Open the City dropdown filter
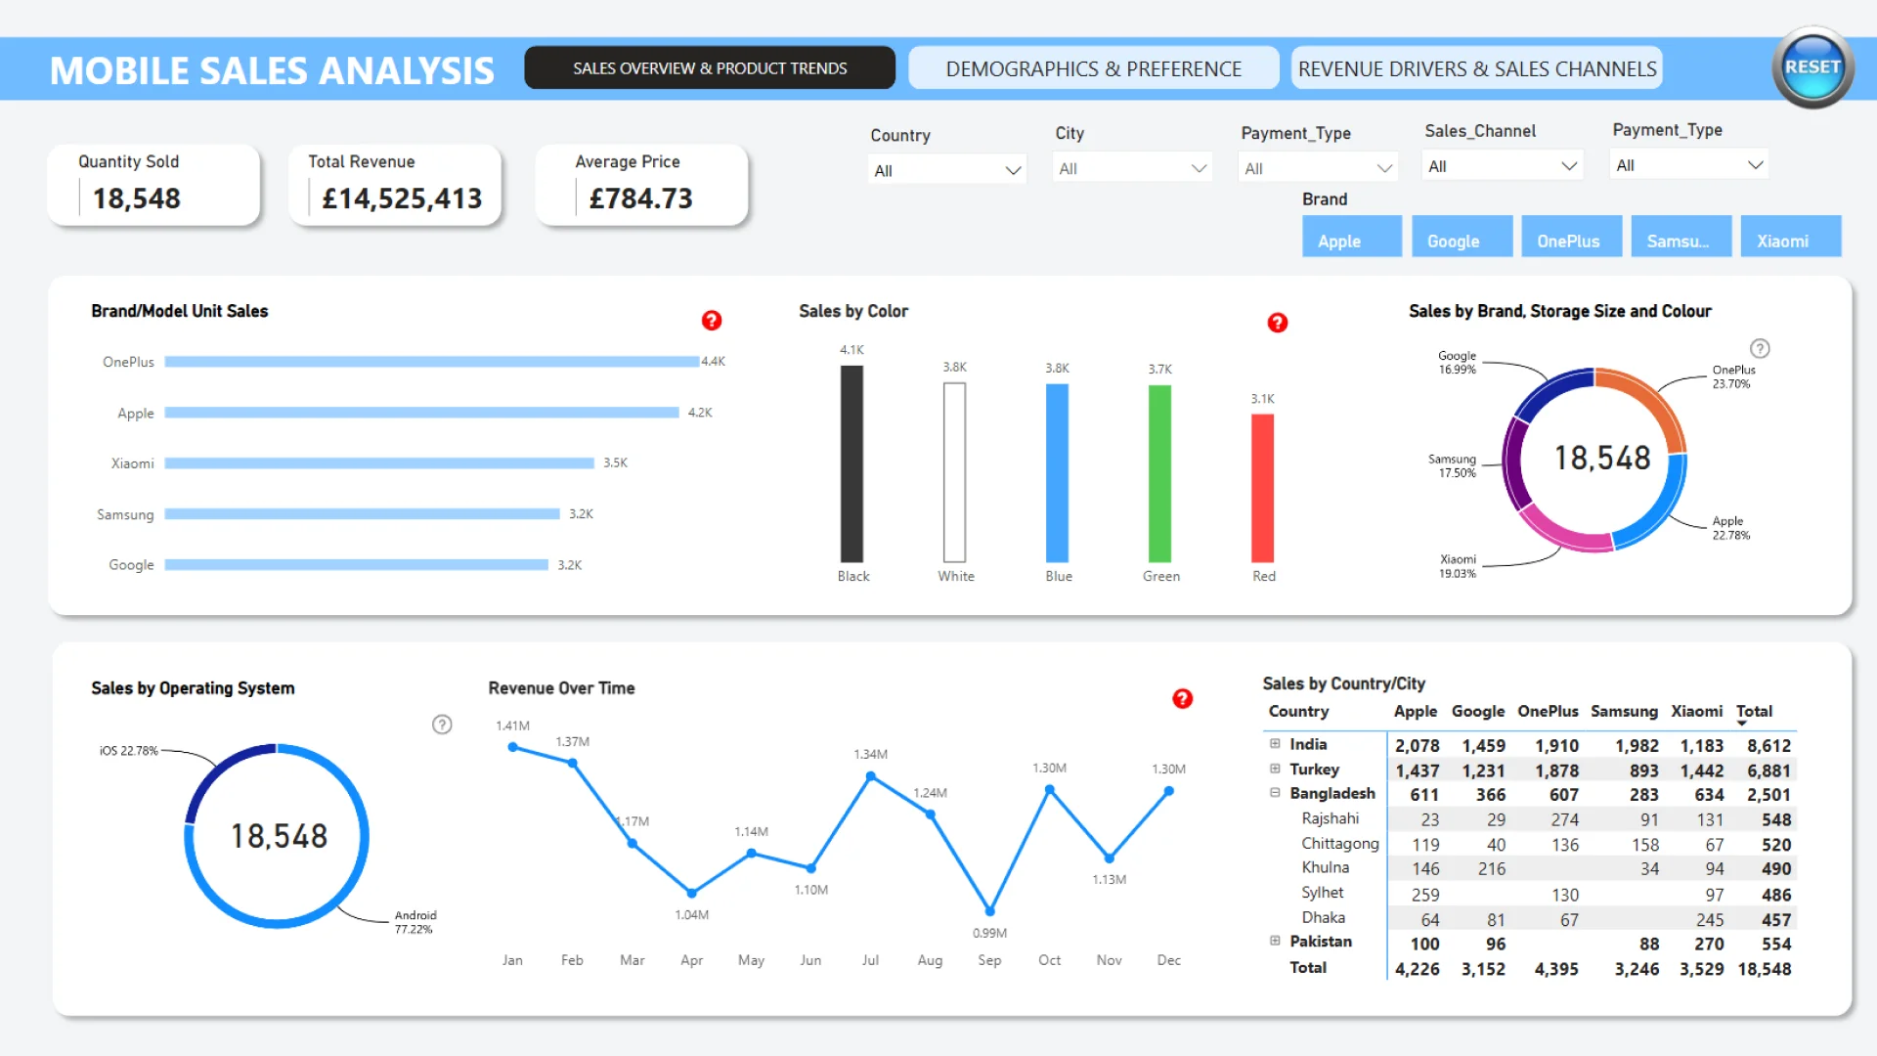The image size is (1877, 1056). pyautogui.click(x=1132, y=168)
